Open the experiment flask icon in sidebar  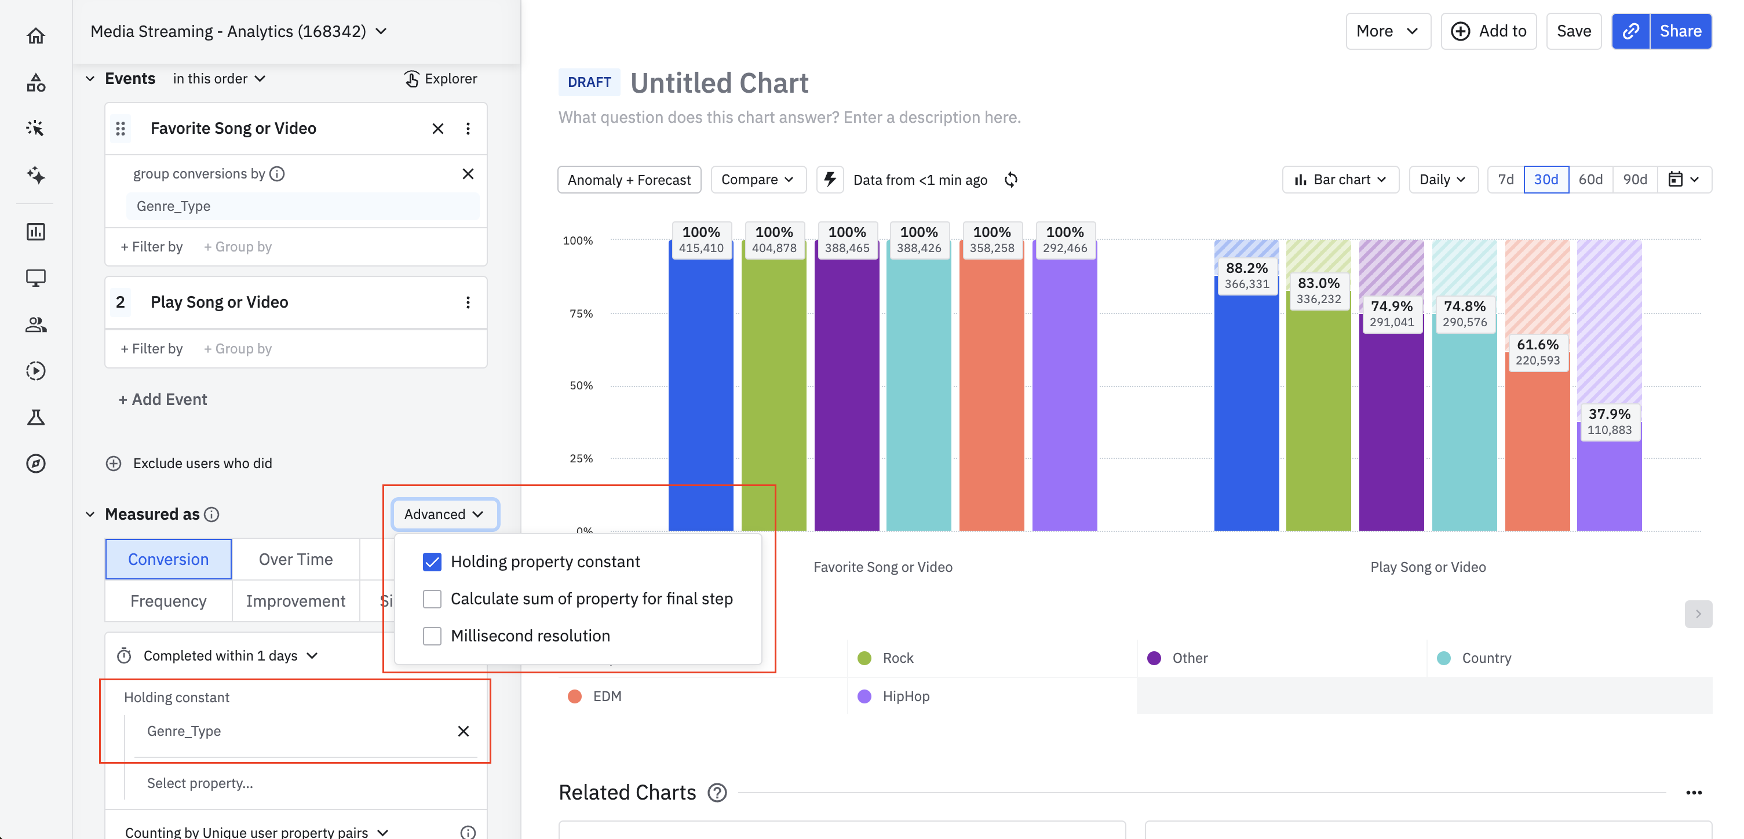pos(36,417)
